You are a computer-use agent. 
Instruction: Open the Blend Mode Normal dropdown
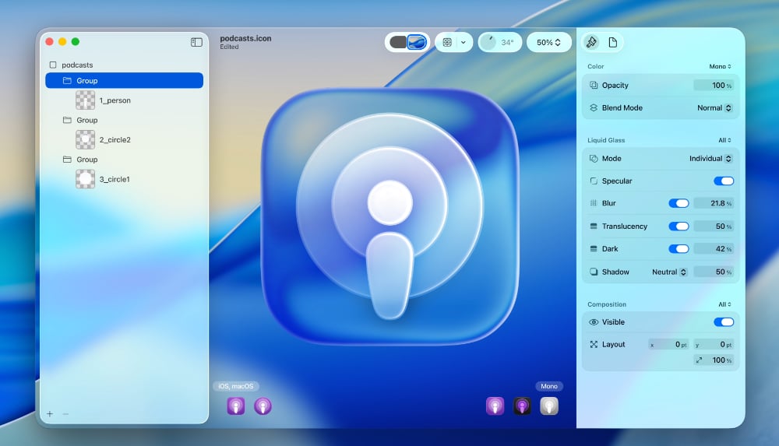tap(714, 107)
